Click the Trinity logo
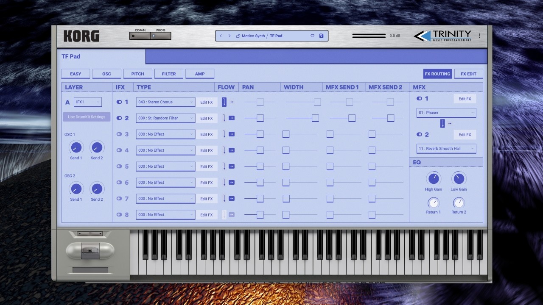 coord(442,36)
